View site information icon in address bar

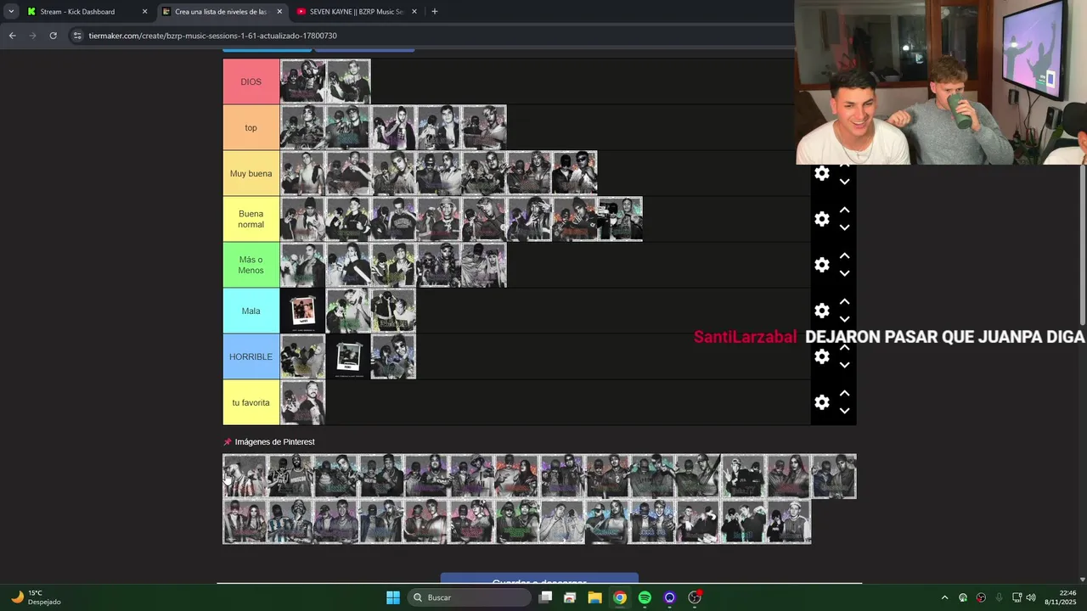click(x=77, y=36)
